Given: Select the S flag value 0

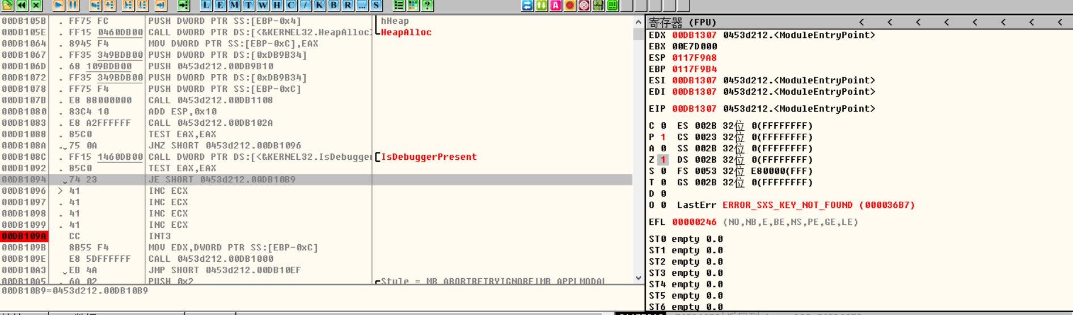Looking at the screenshot, I should (x=663, y=171).
